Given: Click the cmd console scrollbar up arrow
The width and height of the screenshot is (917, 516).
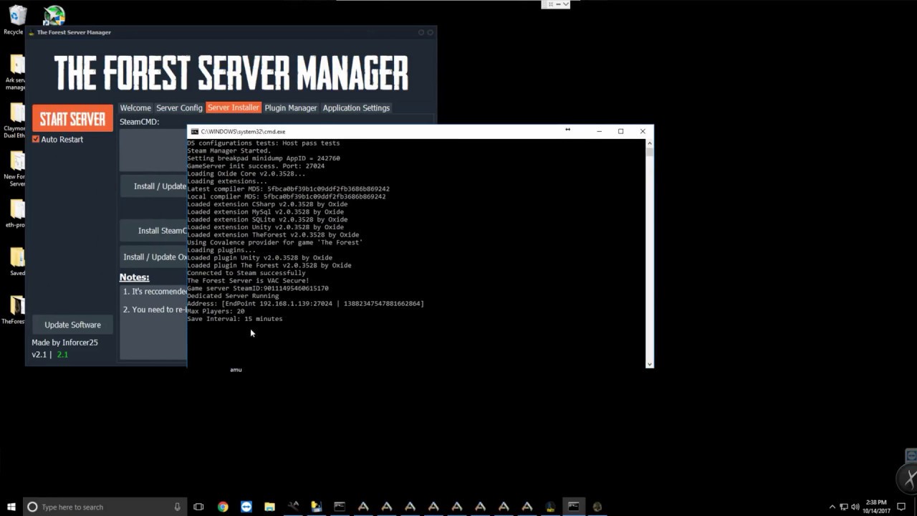Looking at the screenshot, I should coord(649,143).
